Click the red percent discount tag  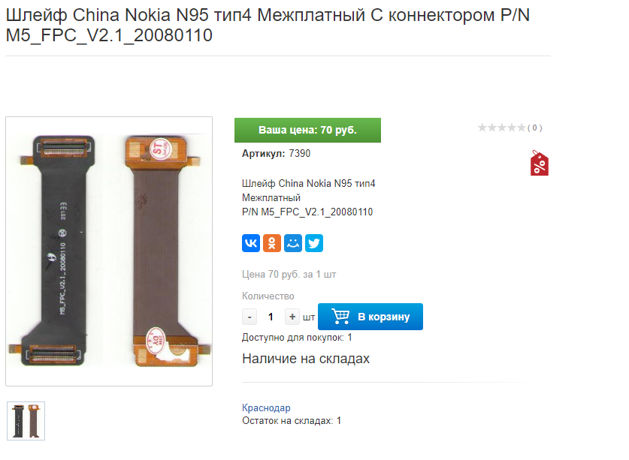pyautogui.click(x=539, y=163)
